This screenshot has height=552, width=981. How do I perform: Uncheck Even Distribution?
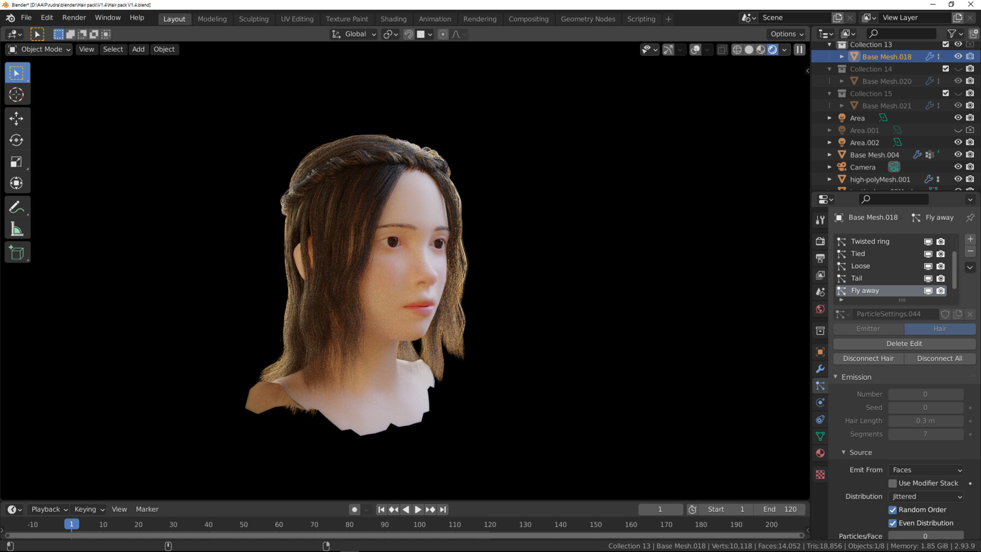(893, 523)
